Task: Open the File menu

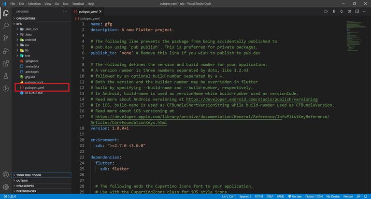Action: pos(13,4)
